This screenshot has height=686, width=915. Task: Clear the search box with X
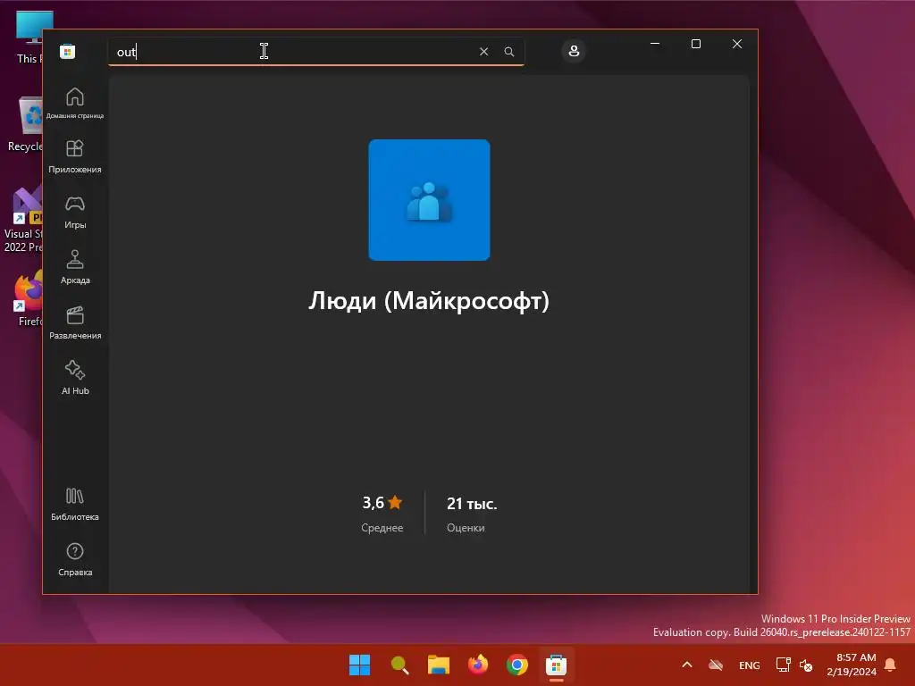click(x=483, y=51)
